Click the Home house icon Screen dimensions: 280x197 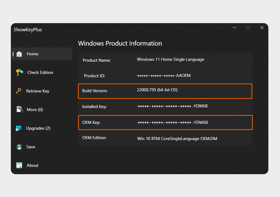click(x=19, y=54)
